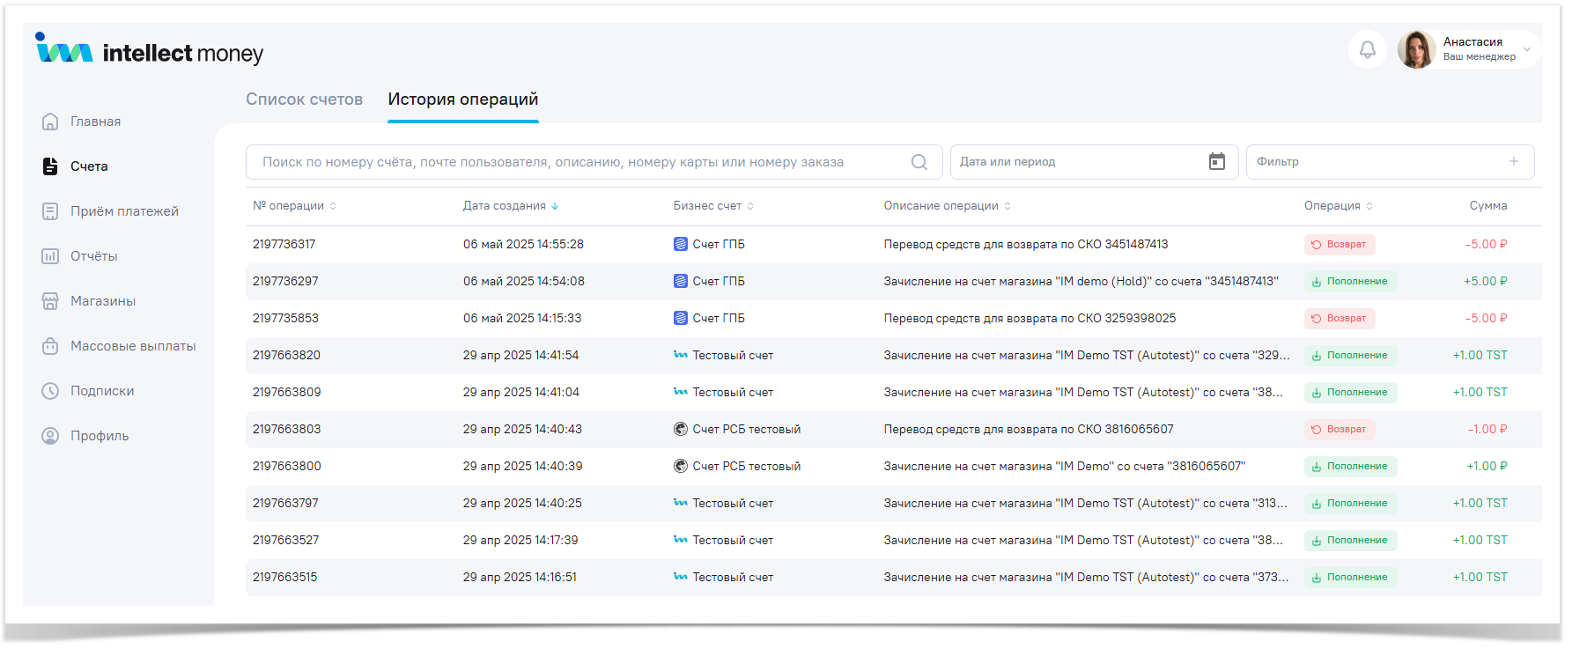
Task: Click the plus icon in the Фильтр field
Action: click(1513, 162)
